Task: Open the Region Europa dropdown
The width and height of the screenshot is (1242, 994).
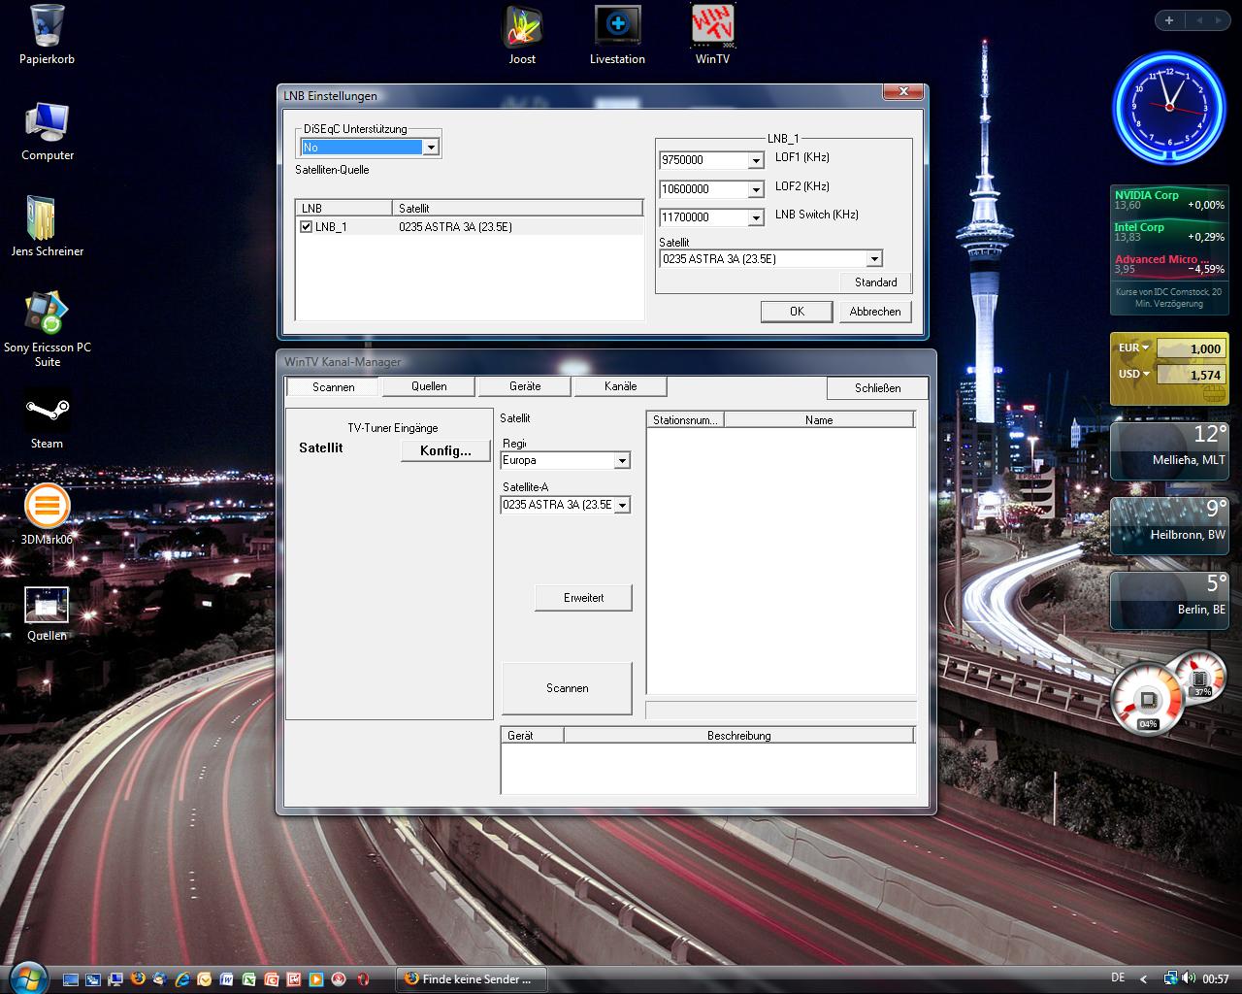Action: (622, 461)
